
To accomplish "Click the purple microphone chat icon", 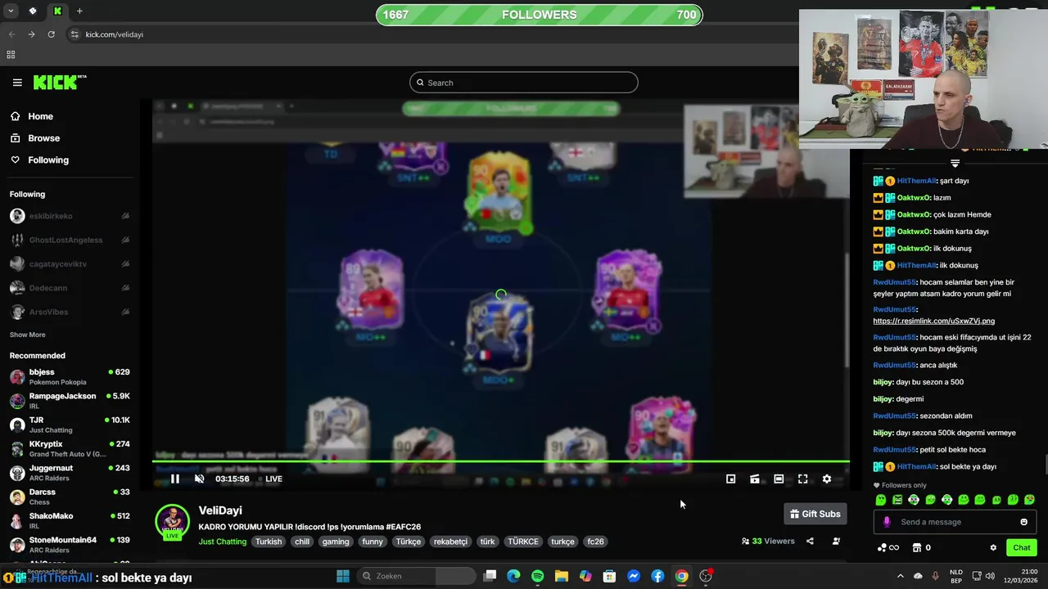I will (887, 522).
